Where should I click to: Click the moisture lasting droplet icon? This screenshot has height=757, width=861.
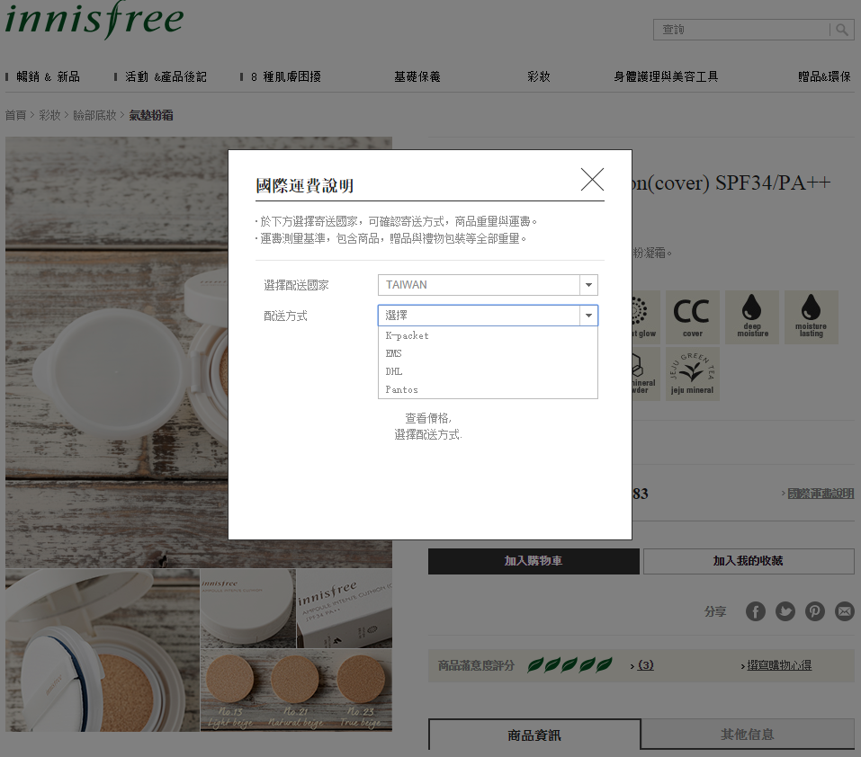(x=811, y=317)
